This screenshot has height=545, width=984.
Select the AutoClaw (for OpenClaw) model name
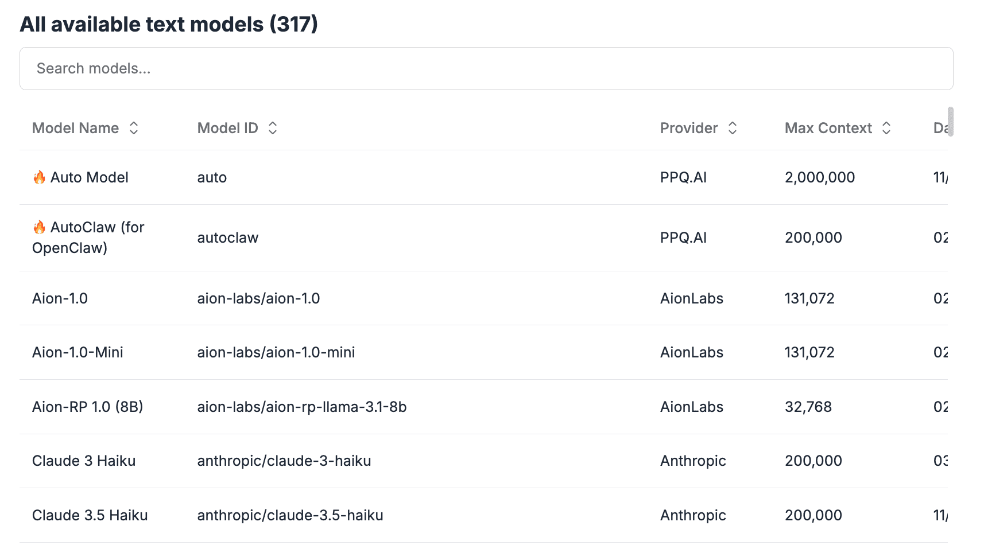click(x=88, y=238)
